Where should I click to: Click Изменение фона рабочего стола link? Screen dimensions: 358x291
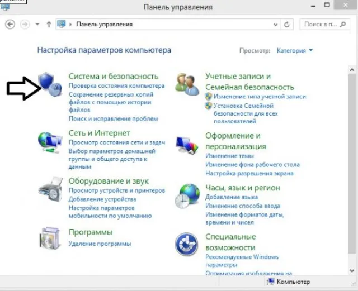pos(252,165)
